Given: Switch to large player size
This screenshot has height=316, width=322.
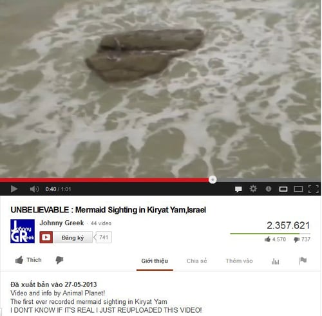Looking at the screenshot, I should tap(298, 189).
